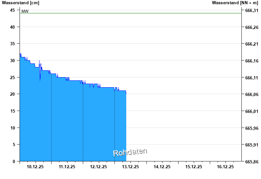Click the 666,06 value on the right axis

click(x=251, y=94)
